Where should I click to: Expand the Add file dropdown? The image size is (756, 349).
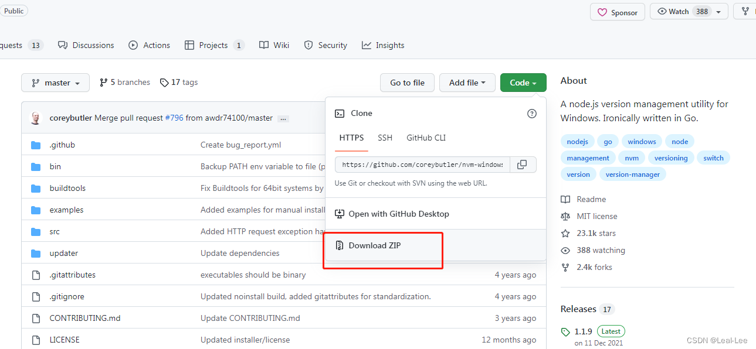coord(467,82)
